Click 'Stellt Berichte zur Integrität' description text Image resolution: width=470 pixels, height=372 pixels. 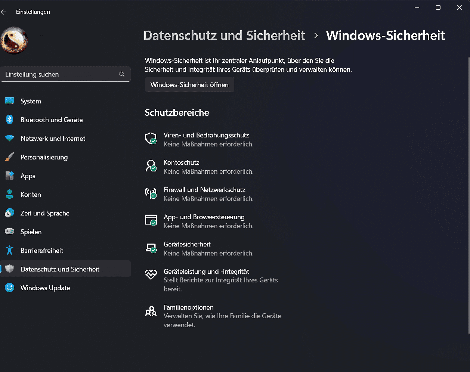220,285
